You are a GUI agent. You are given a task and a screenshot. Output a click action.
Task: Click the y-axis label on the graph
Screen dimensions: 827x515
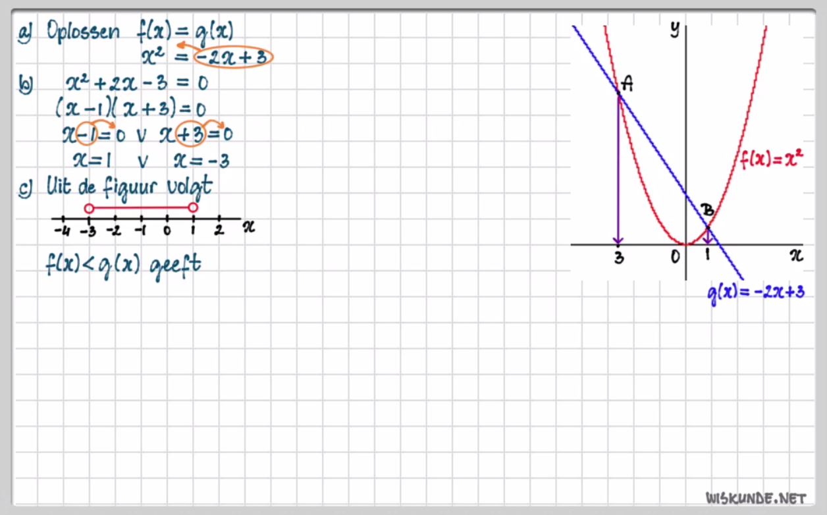675,29
